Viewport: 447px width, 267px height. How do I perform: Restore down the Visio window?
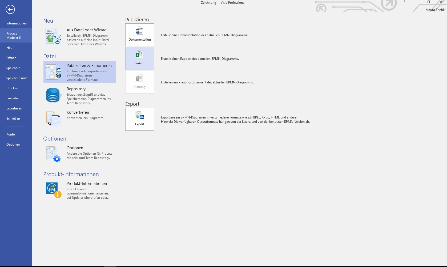(429, 2)
